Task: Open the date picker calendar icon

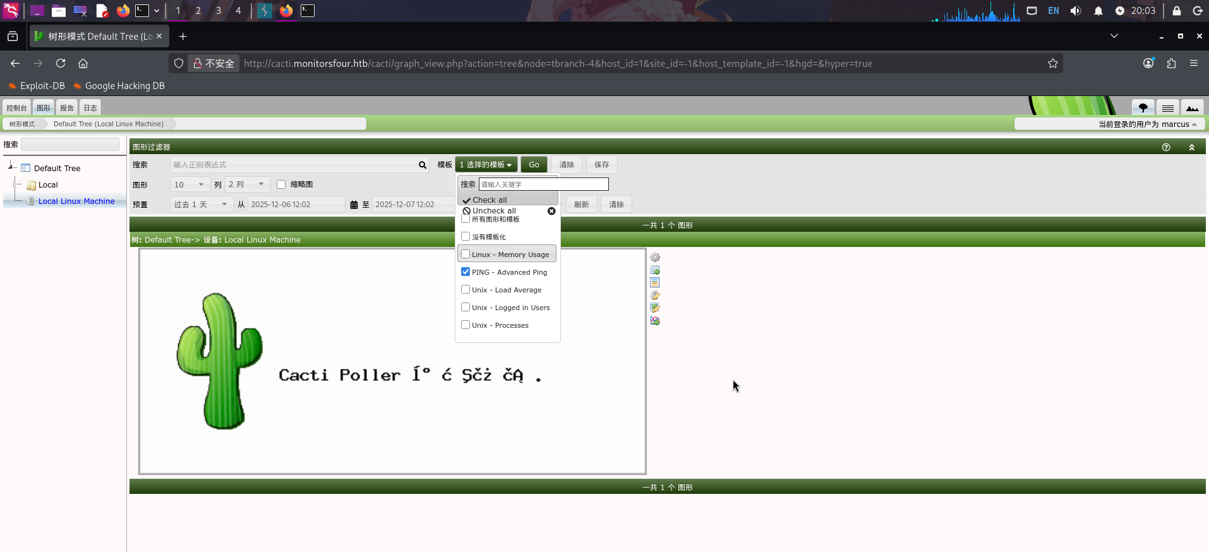Action: [354, 205]
